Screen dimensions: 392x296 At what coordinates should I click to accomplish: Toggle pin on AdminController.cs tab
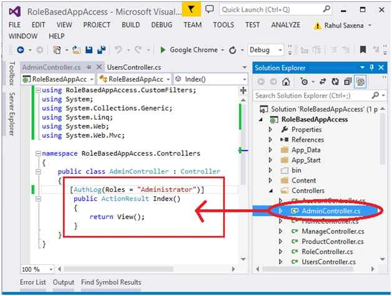(x=89, y=67)
